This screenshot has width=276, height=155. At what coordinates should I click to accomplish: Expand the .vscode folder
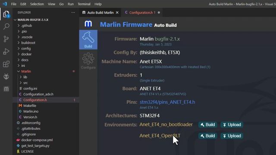[x=27, y=37]
